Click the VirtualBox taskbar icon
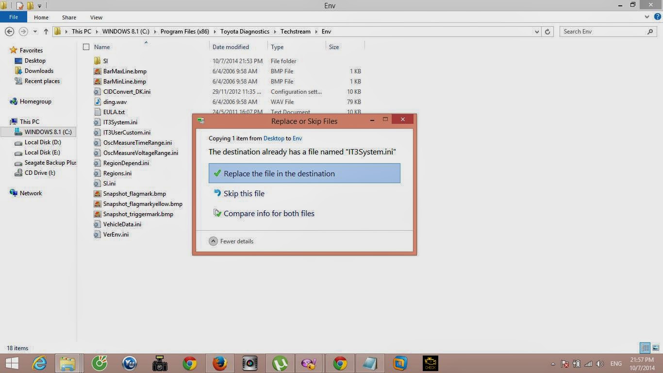This screenshot has height=373, width=663. coord(400,363)
